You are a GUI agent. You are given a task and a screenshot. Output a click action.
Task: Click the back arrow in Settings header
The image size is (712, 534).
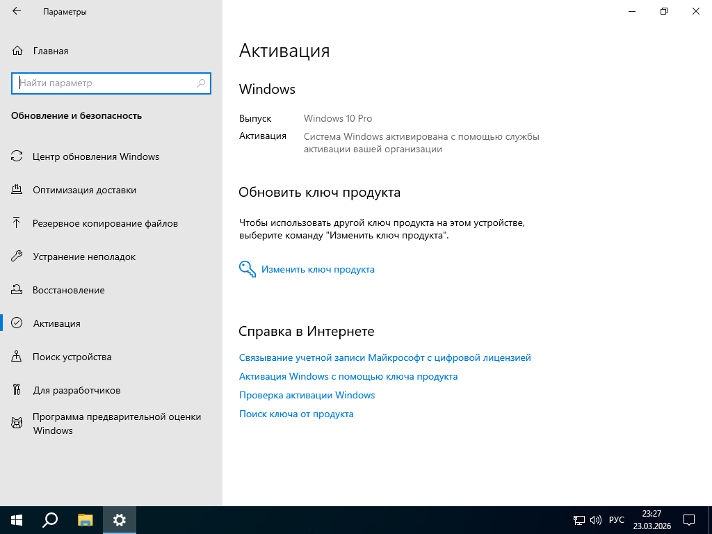point(17,12)
